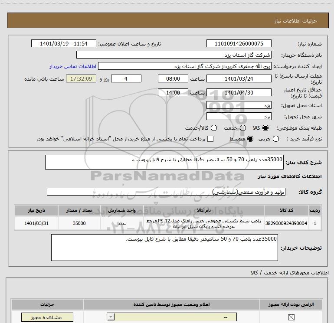334x323 pixels.
Task: Click the price validity time 14:00
Action: 173,93
